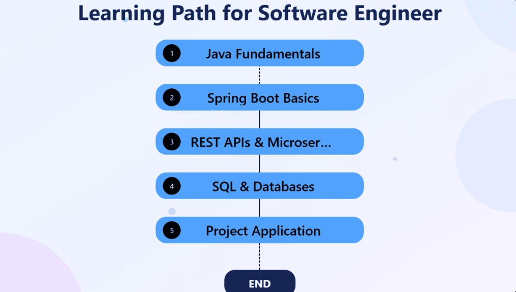
Task: Click dashed connector line above END
Action: point(260,256)
